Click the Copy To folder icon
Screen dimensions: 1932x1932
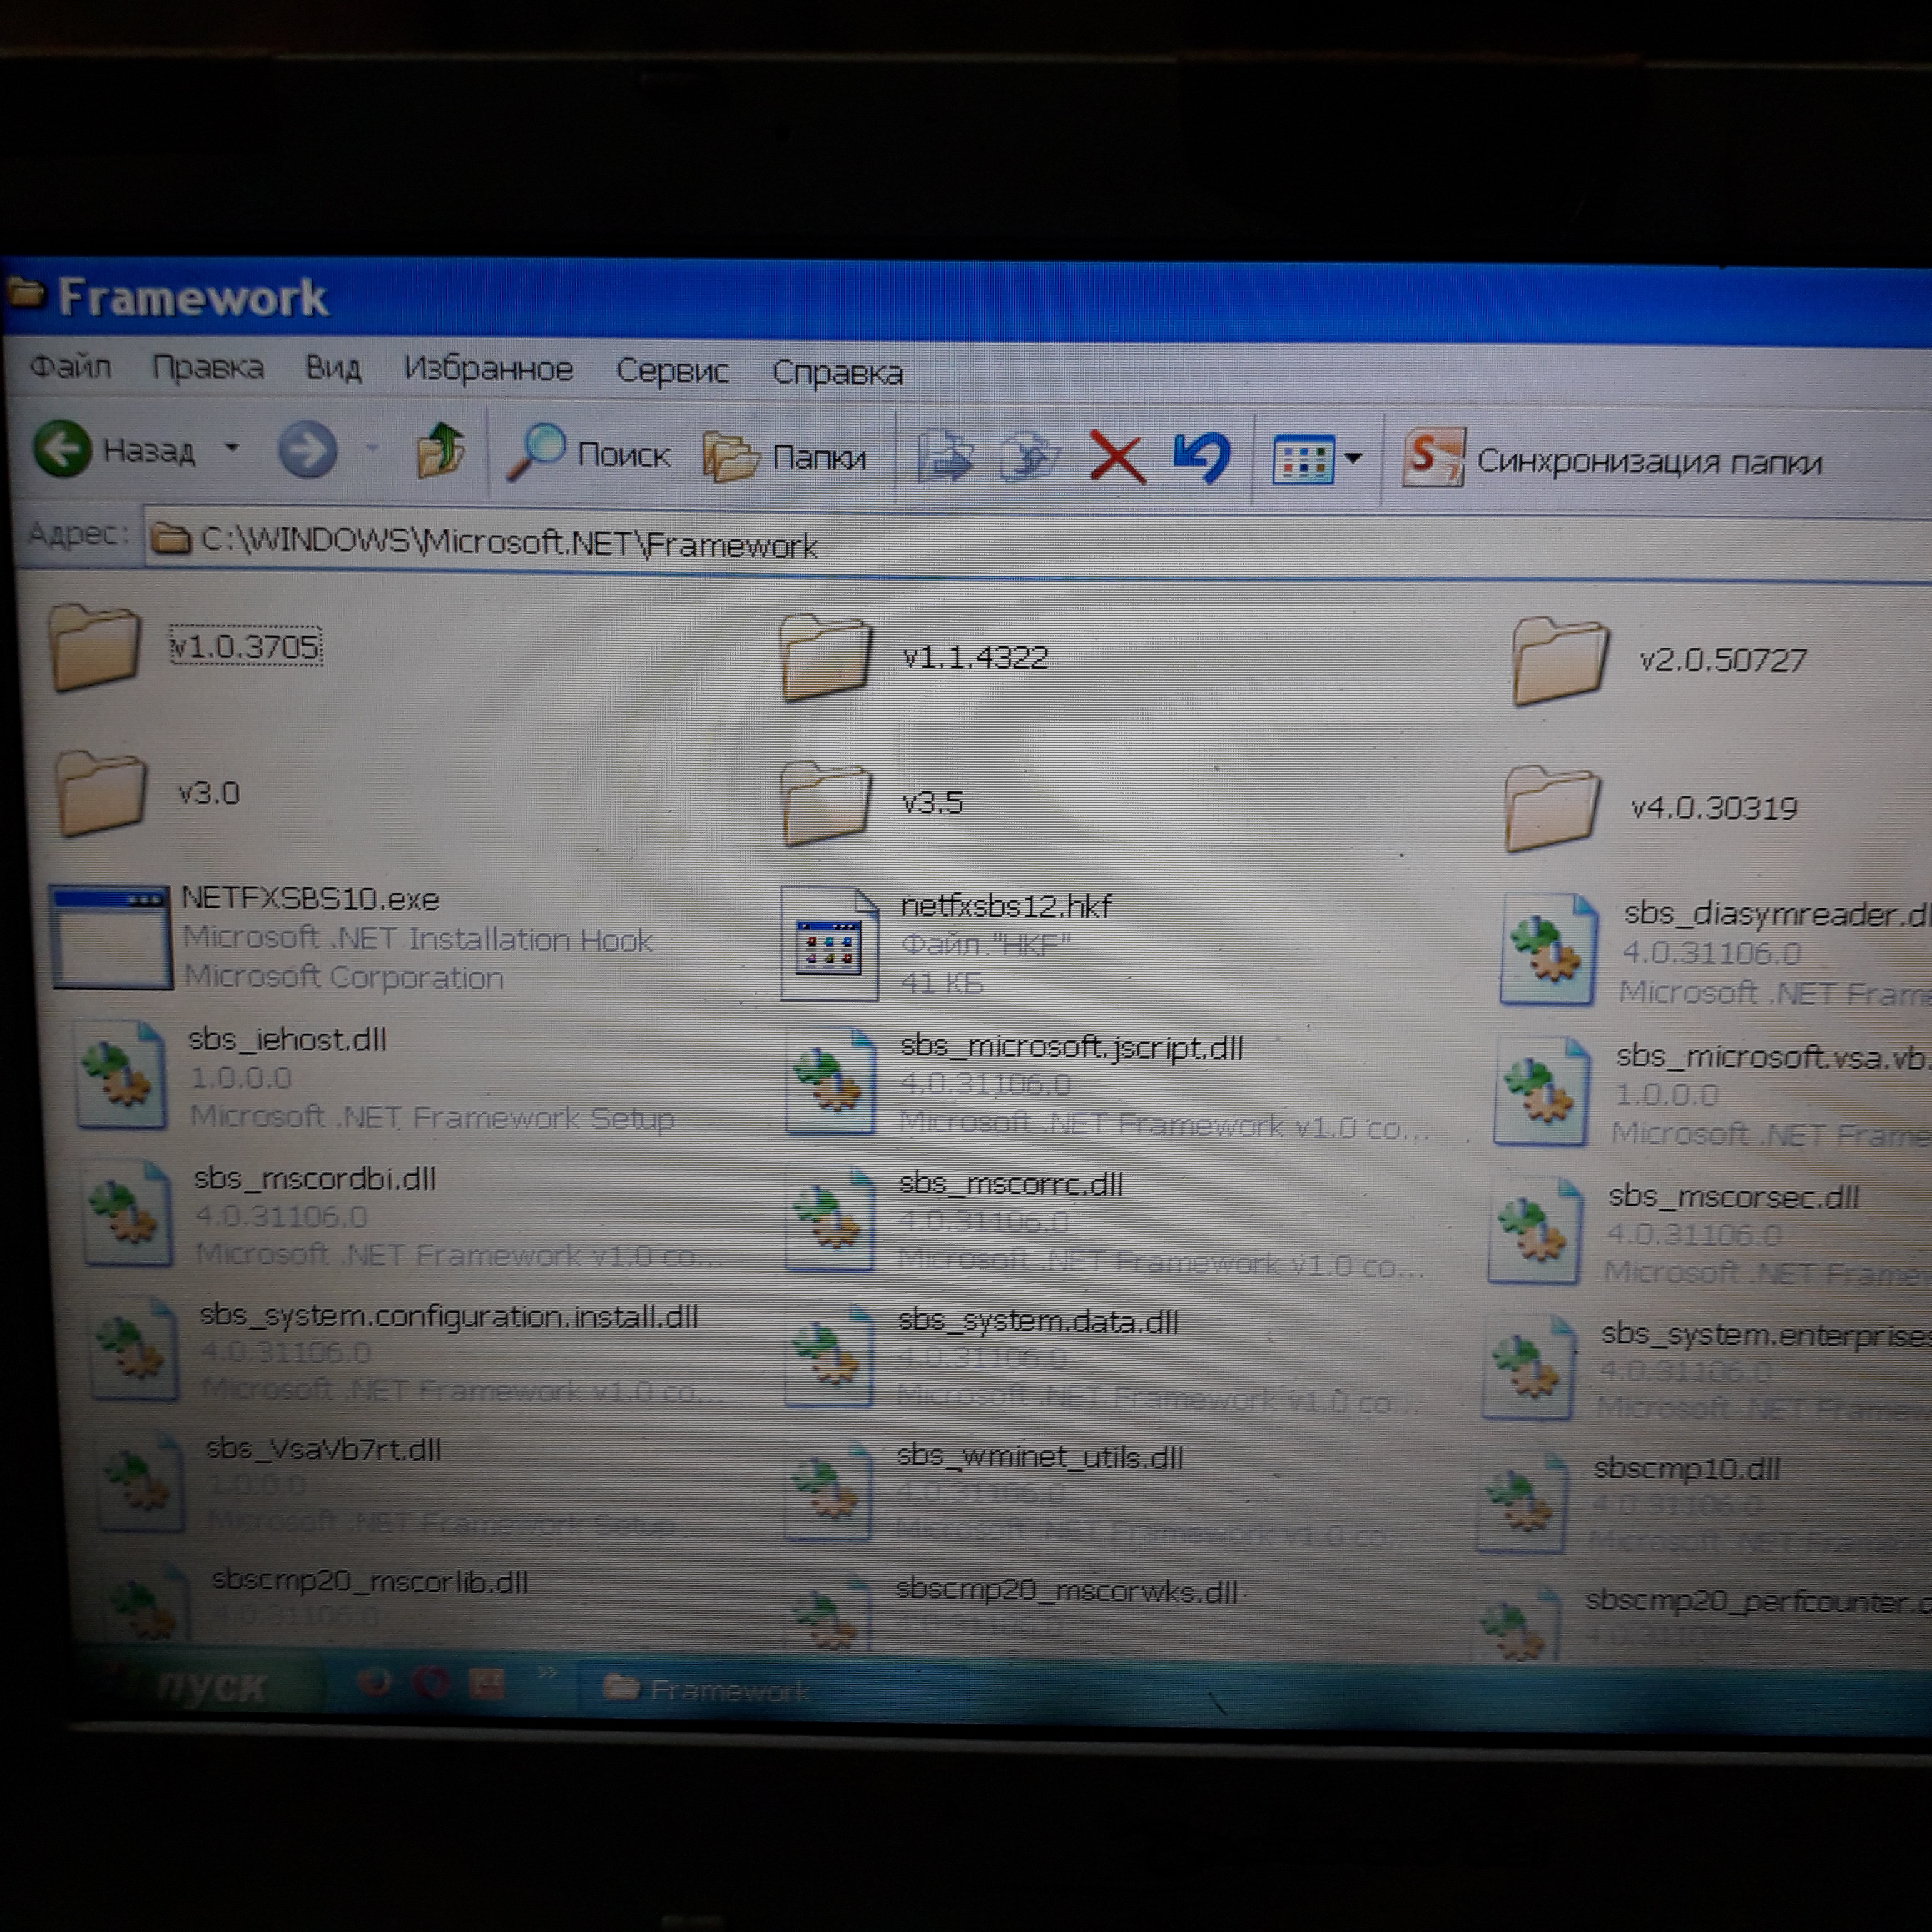(x=1030, y=459)
